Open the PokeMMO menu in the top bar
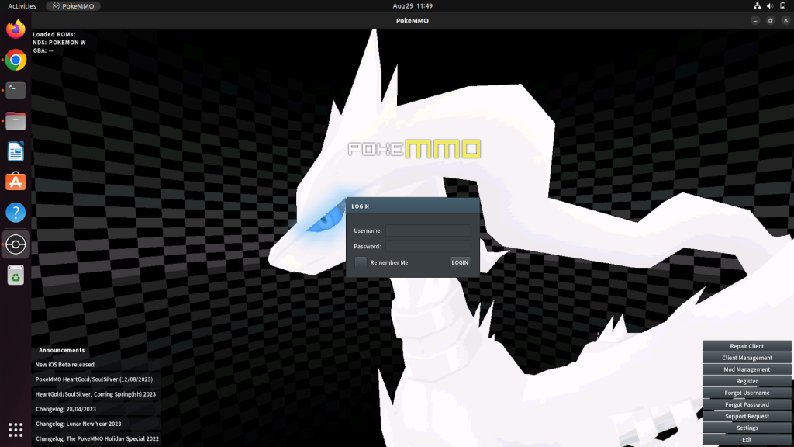This screenshot has height=447, width=794. coord(72,5)
